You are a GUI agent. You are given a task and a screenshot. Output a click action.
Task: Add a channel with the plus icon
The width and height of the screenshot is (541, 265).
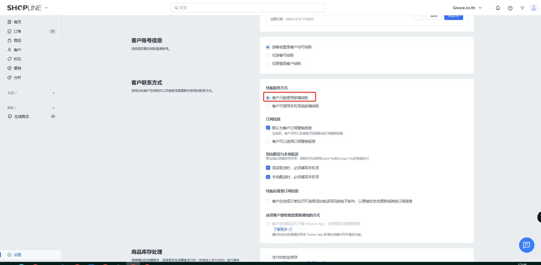pos(54,108)
